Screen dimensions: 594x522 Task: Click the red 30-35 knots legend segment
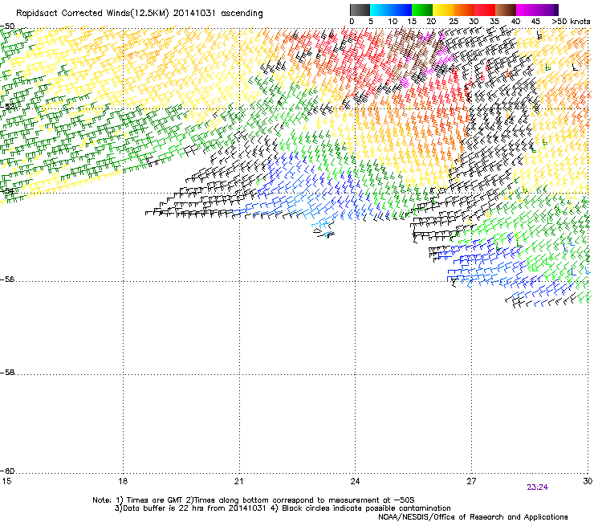[485, 10]
